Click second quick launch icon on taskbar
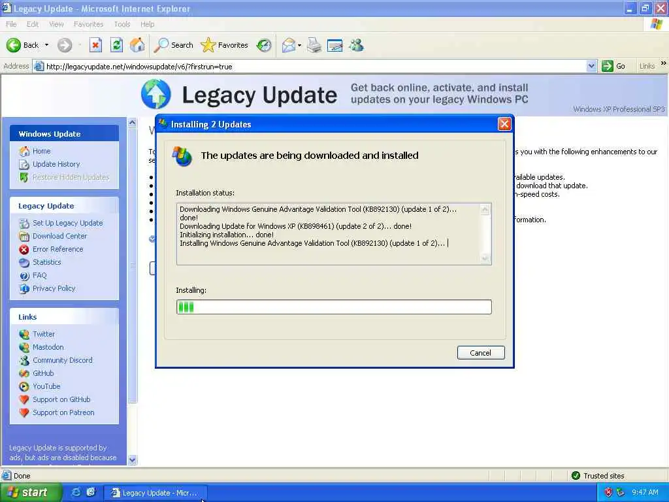 tap(91, 492)
